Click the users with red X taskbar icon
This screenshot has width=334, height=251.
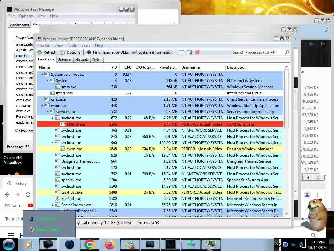[x=130, y=244]
